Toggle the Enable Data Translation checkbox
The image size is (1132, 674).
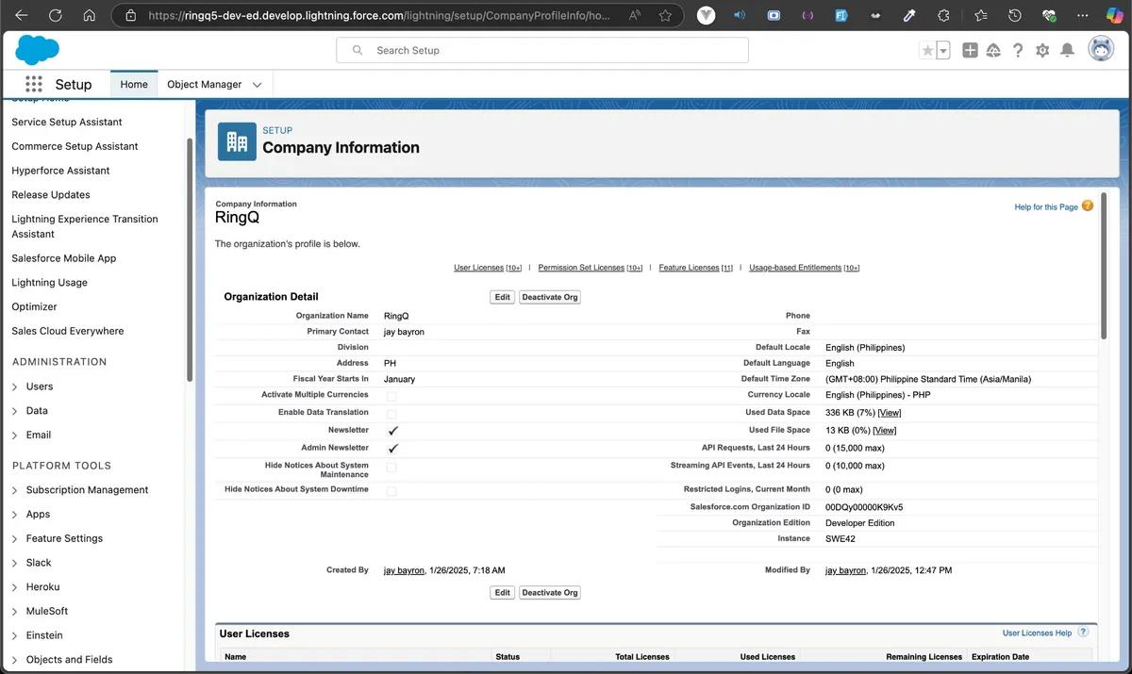(391, 413)
